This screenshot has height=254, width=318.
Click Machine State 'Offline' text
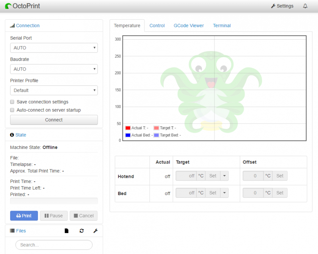pyautogui.click(x=50, y=147)
